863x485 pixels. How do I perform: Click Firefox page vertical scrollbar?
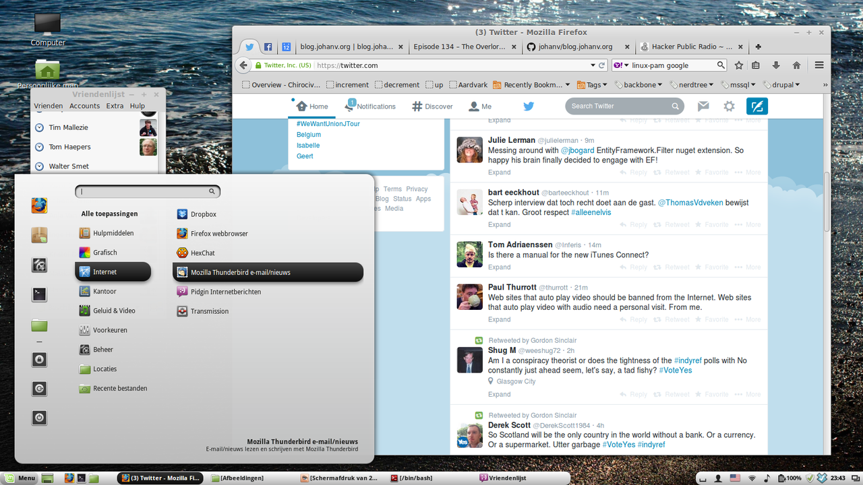(827, 202)
